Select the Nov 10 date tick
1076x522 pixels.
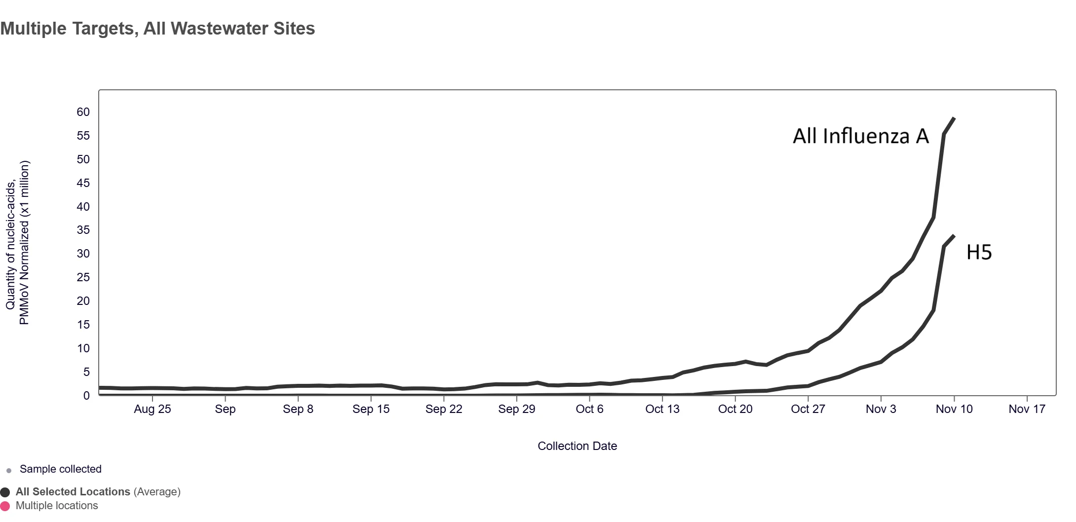coord(954,409)
